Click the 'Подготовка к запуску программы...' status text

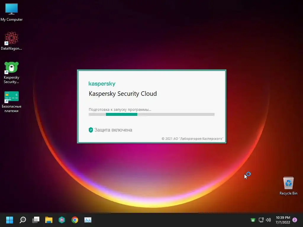point(120,109)
